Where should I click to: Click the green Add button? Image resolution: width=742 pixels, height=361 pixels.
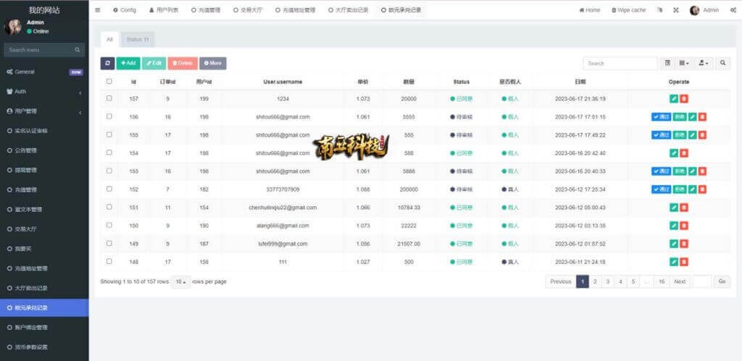128,64
